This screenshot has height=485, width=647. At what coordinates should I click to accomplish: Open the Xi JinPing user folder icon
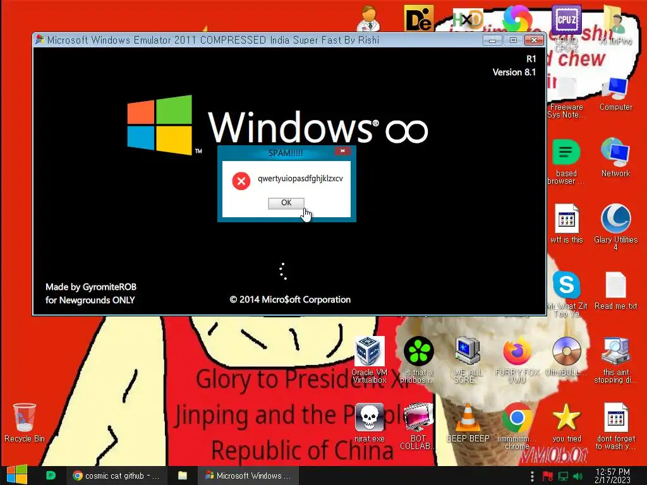[615, 25]
